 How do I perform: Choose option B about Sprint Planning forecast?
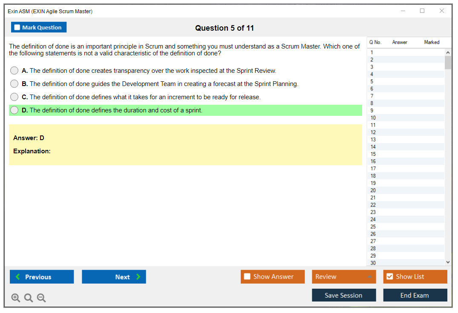pos(14,84)
